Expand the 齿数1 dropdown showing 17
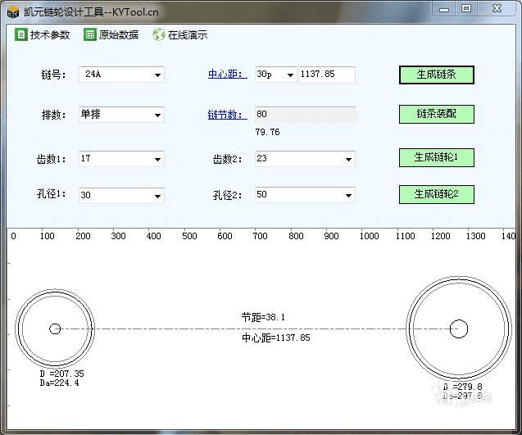This screenshot has width=522, height=435. coord(157,160)
